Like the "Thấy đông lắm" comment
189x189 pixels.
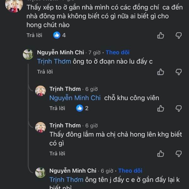coord(161,154)
